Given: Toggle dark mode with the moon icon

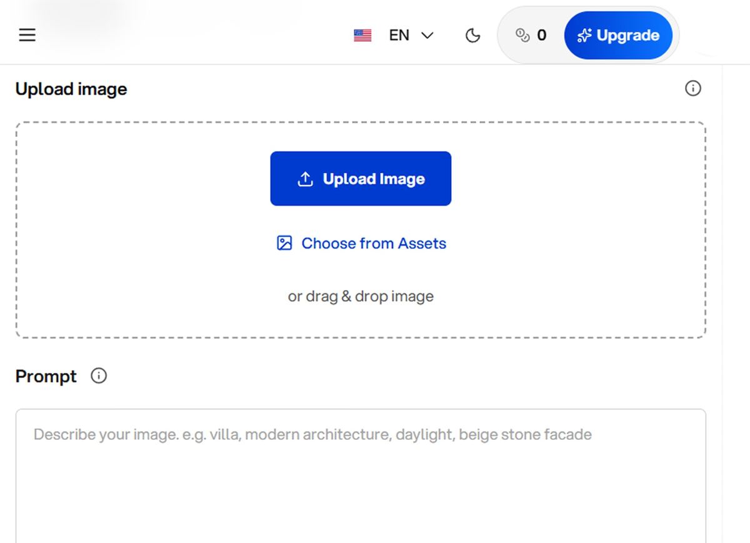Looking at the screenshot, I should 473,36.
